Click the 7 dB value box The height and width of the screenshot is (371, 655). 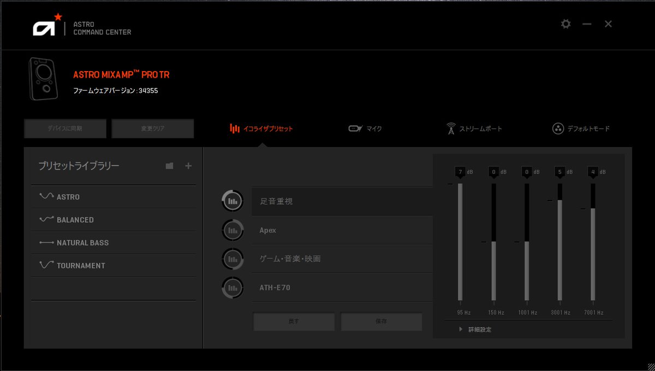[x=460, y=172]
